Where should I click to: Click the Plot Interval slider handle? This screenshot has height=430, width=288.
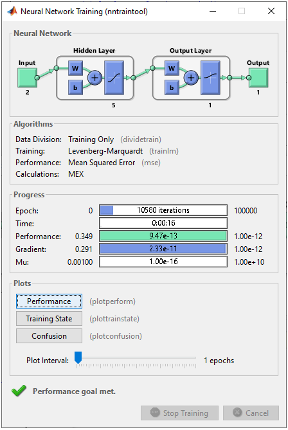click(x=78, y=357)
